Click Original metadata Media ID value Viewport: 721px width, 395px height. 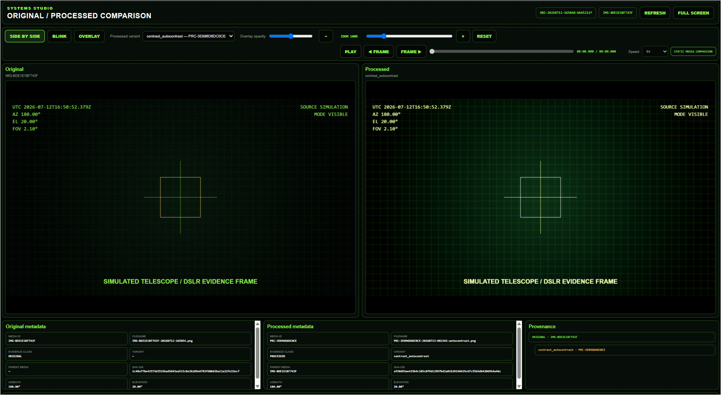coord(22,341)
